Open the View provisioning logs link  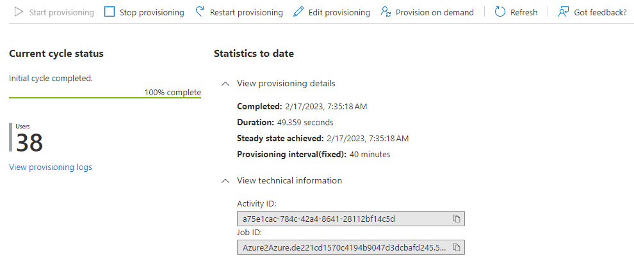(x=51, y=167)
